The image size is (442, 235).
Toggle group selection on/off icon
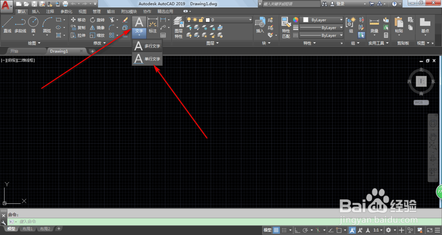point(361,35)
